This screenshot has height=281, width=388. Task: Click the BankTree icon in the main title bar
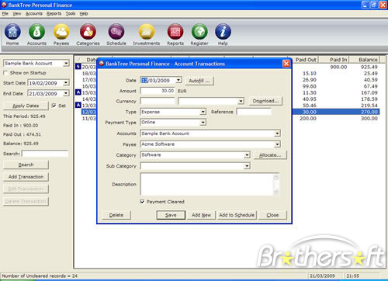pos(4,5)
